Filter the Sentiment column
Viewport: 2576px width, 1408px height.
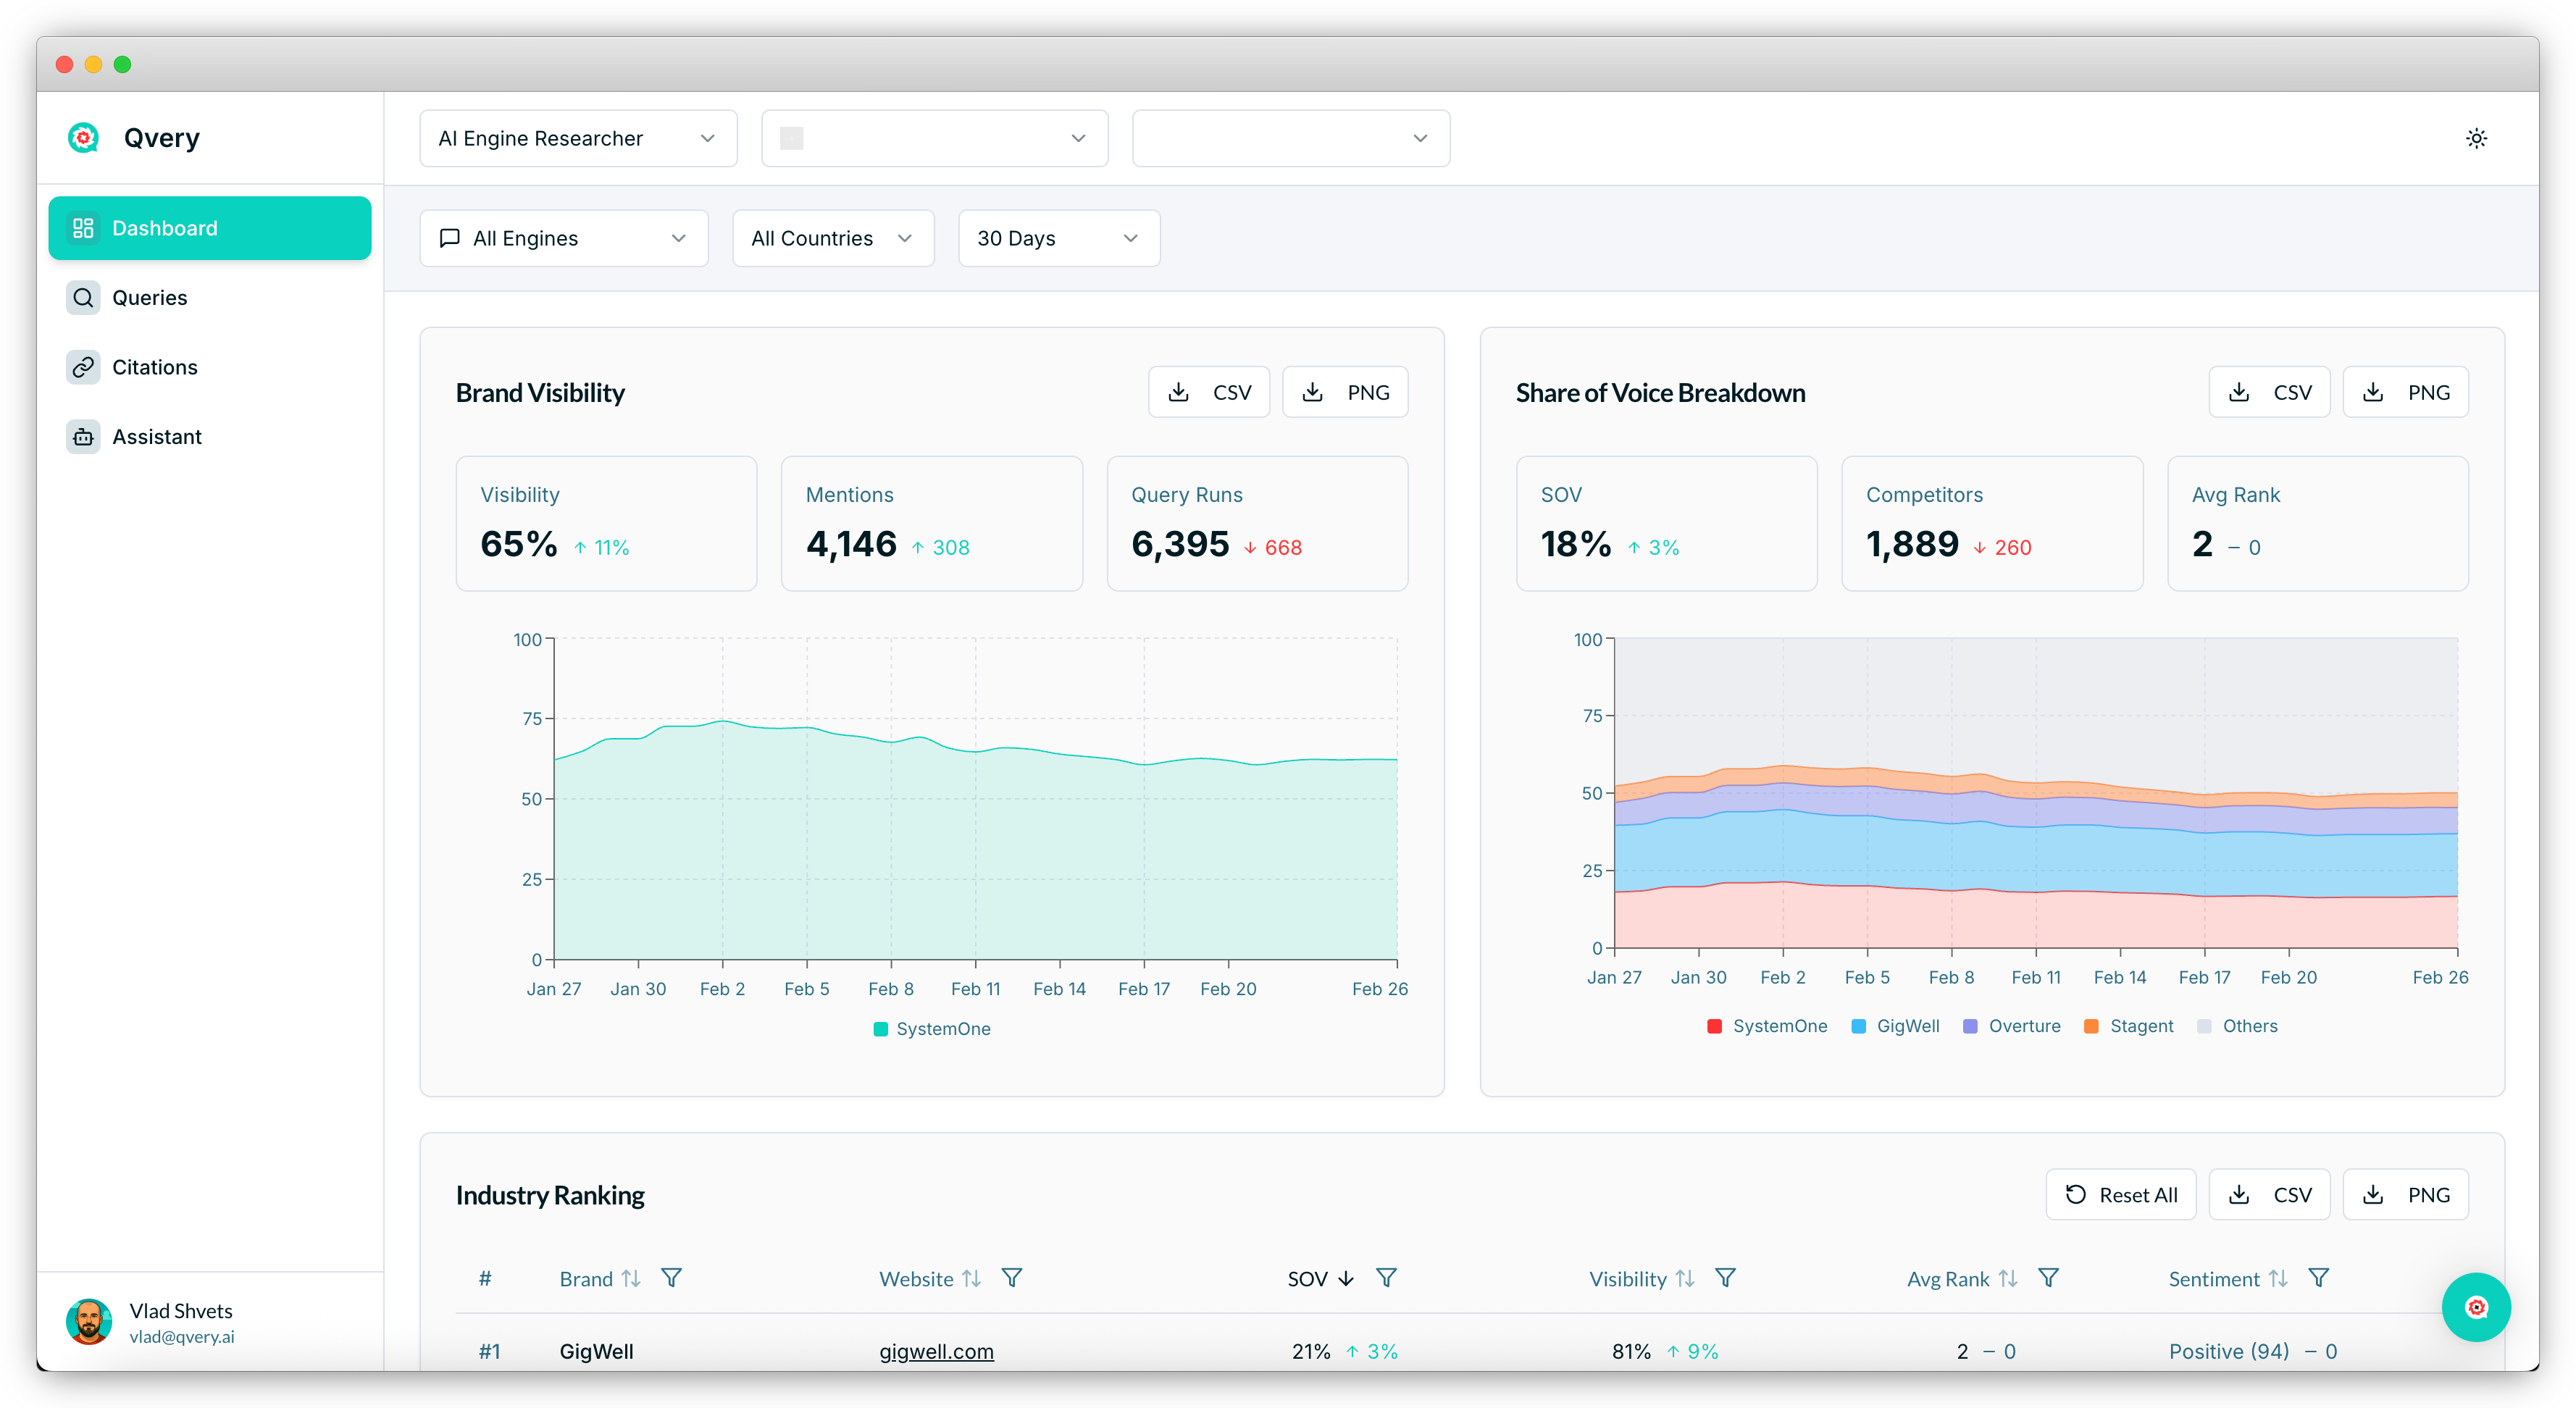(x=2318, y=1278)
